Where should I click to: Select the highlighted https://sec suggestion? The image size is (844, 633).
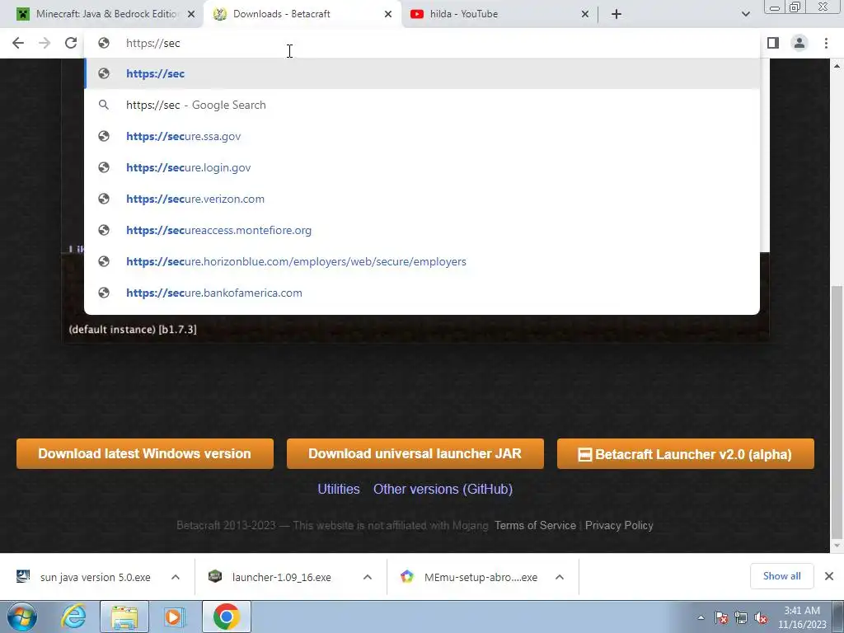pyautogui.click(x=422, y=73)
